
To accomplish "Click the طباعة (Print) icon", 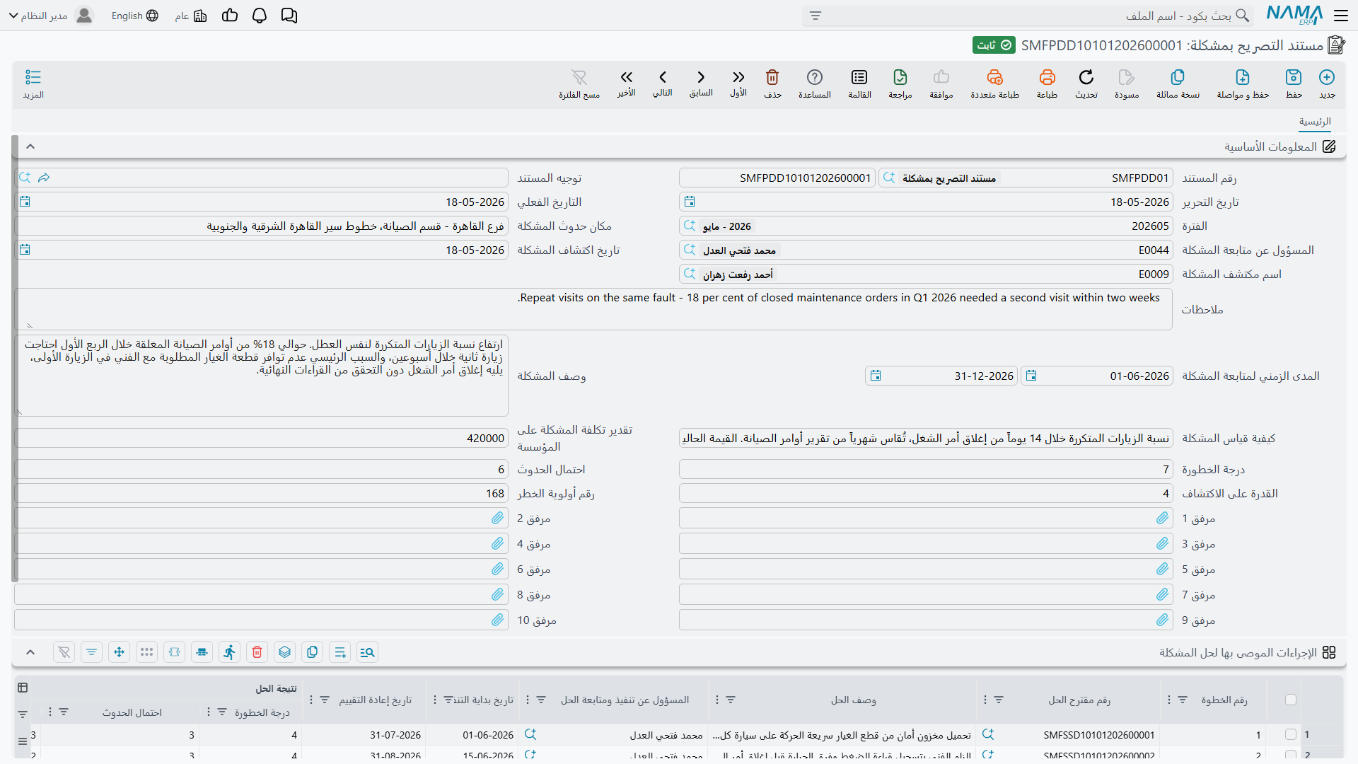I will (x=1047, y=77).
